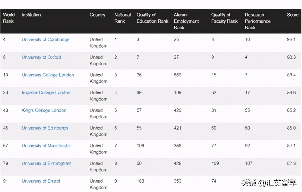Click the Research Performance Rank header
The image size is (302, 192).
click(x=257, y=21)
